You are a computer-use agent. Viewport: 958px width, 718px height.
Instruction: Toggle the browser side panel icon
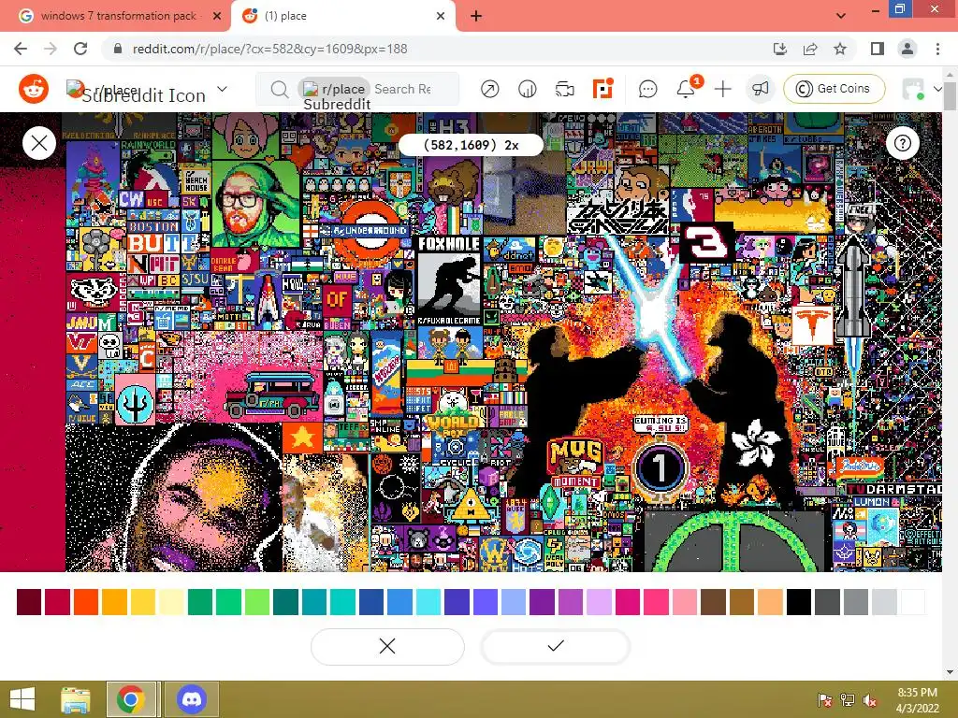[x=878, y=49]
